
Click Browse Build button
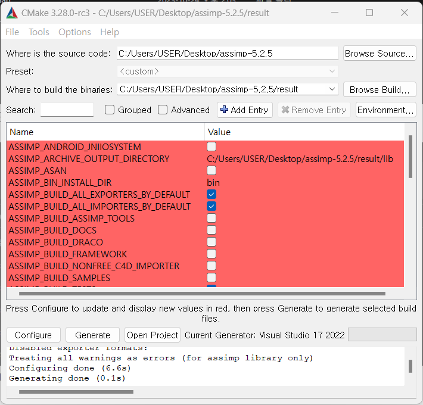[380, 89]
